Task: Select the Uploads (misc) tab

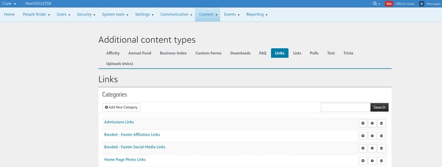Action: point(120,63)
